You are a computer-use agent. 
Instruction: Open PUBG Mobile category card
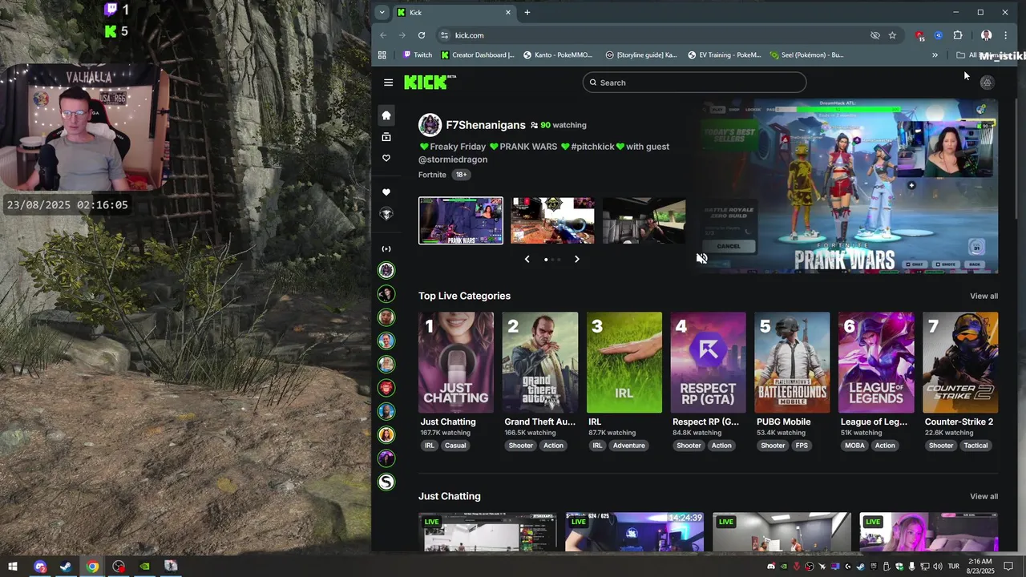coord(792,362)
